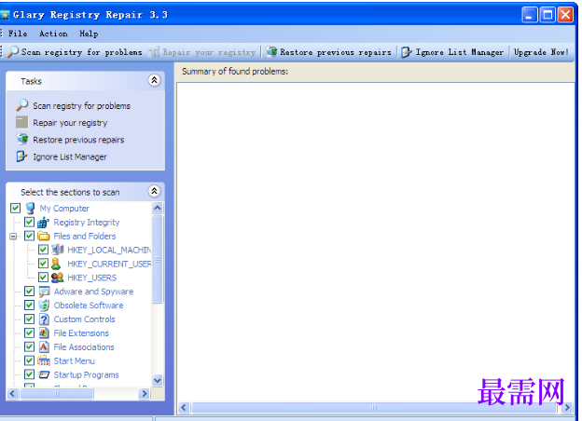
Task: Click Restore previous repairs toolbar label
Action: click(x=336, y=52)
